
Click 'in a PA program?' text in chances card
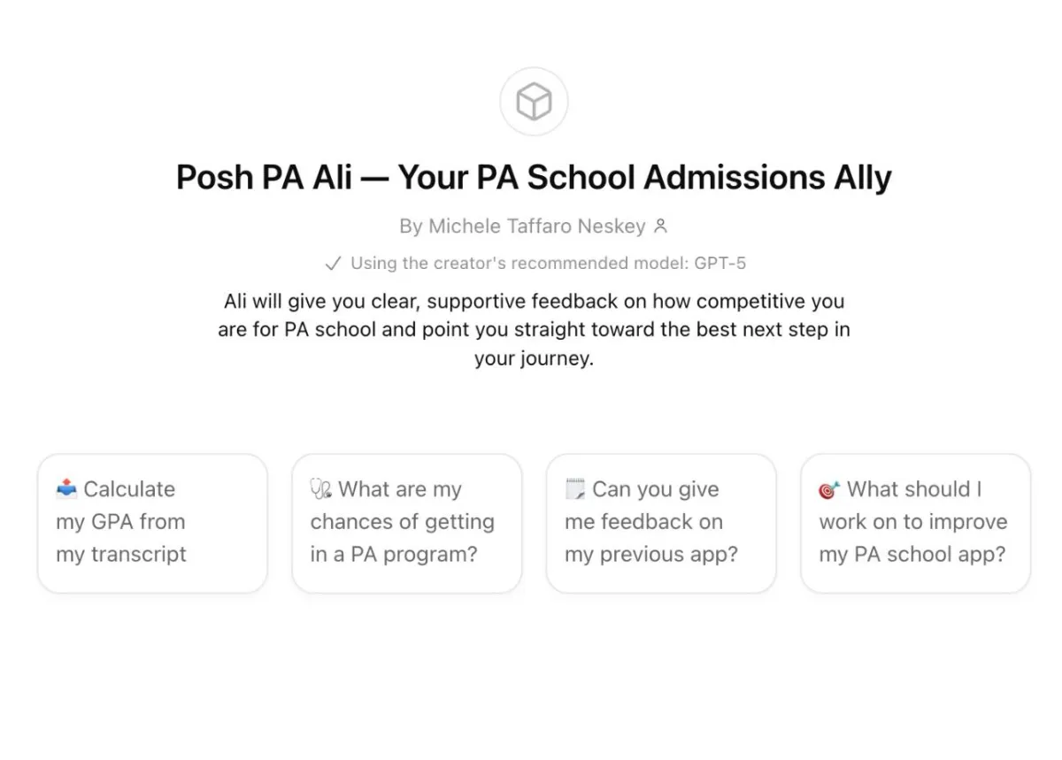394,555
